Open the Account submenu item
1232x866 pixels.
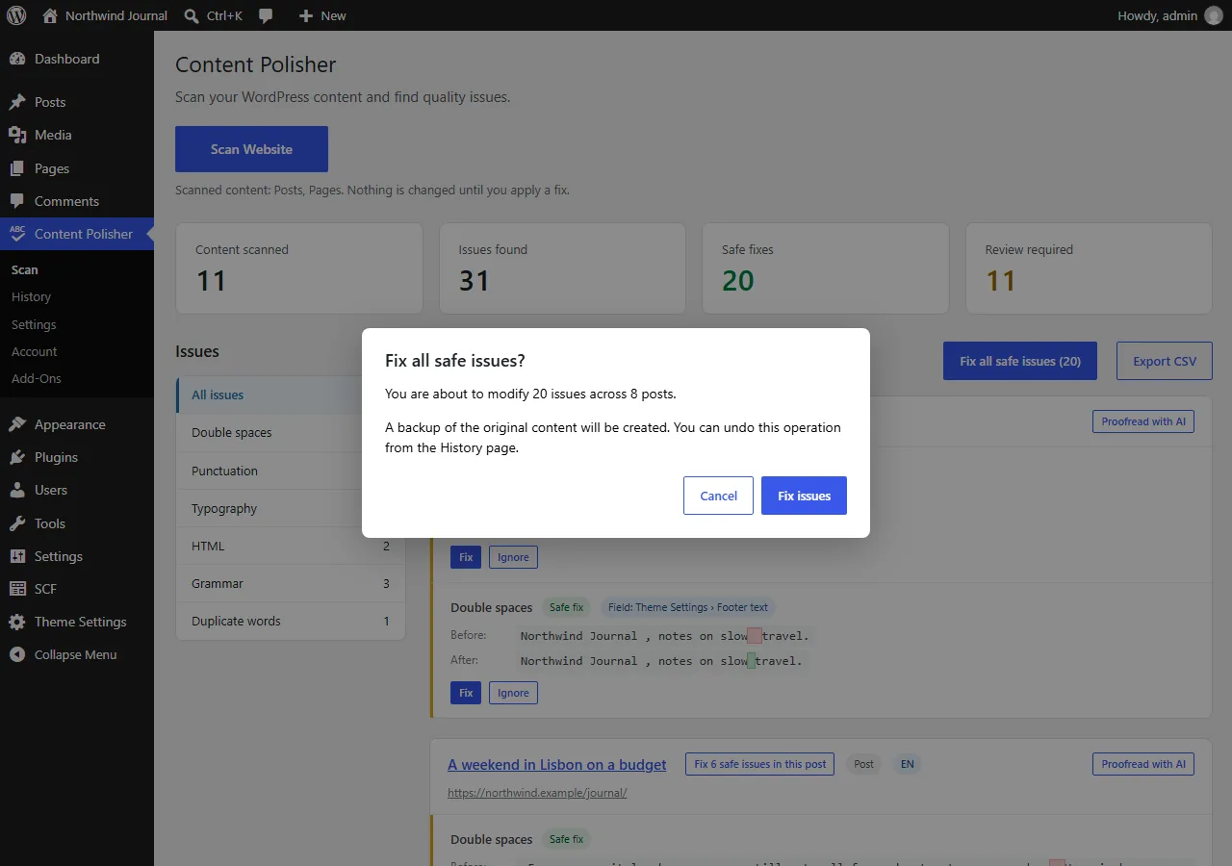tap(35, 351)
